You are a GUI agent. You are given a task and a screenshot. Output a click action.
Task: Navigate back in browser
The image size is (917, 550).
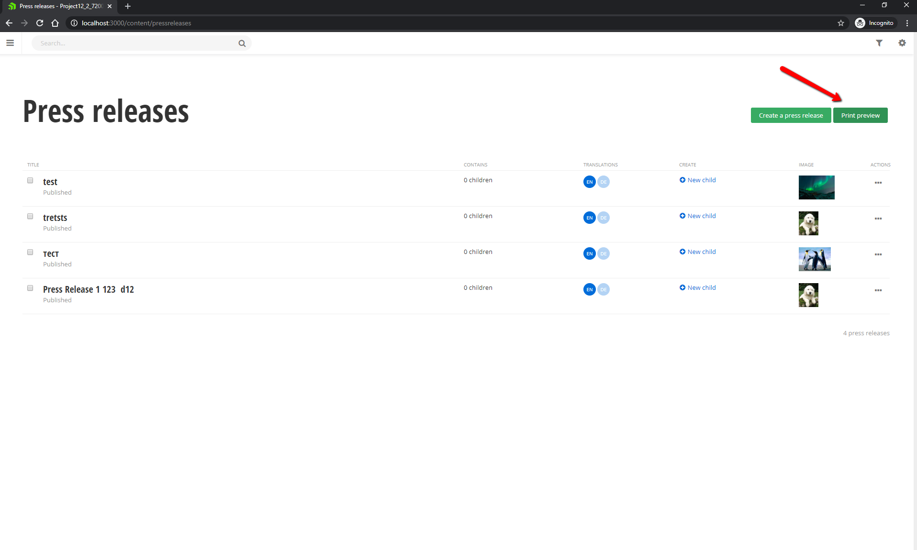(9, 23)
